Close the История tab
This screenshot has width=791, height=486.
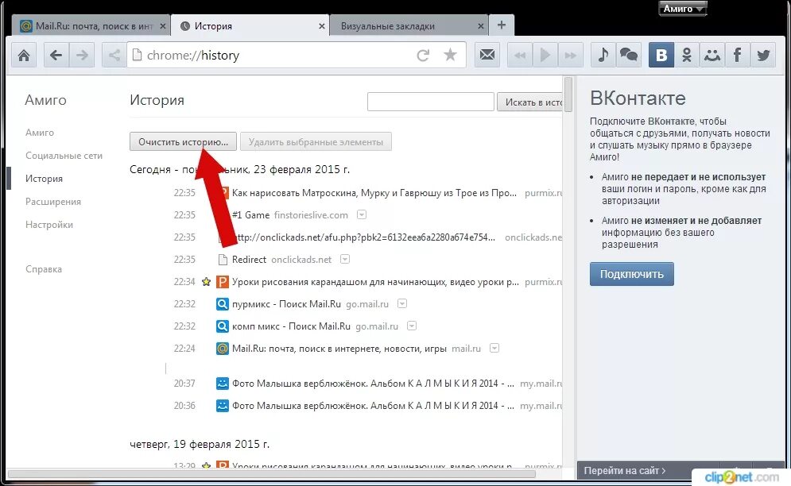(322, 26)
